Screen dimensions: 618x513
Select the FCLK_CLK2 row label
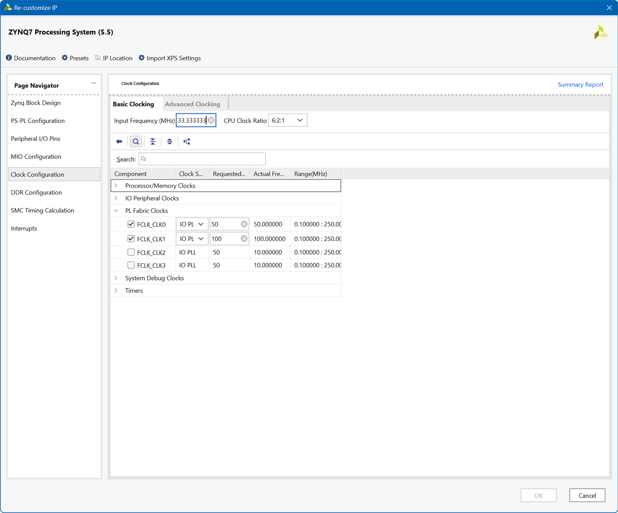151,253
